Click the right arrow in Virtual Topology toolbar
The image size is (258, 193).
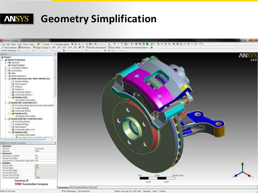coord(109,51)
